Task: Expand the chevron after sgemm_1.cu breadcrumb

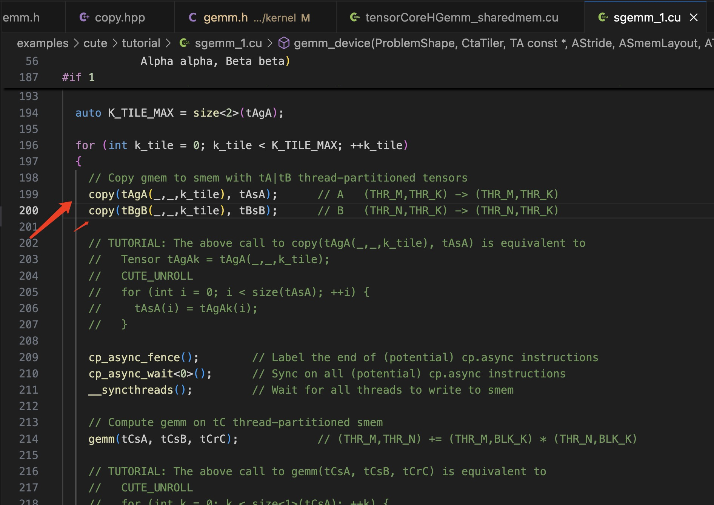Action: coord(270,43)
